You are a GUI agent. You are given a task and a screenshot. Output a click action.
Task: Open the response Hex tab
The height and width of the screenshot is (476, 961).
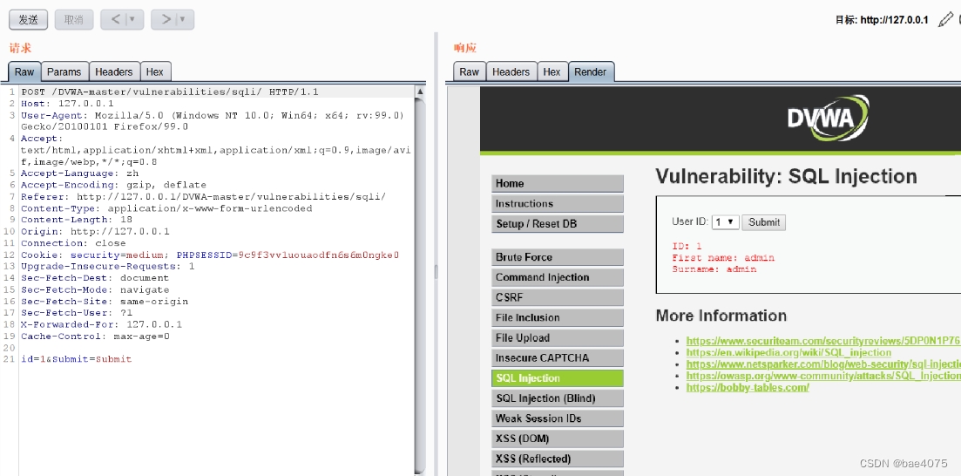tap(552, 71)
